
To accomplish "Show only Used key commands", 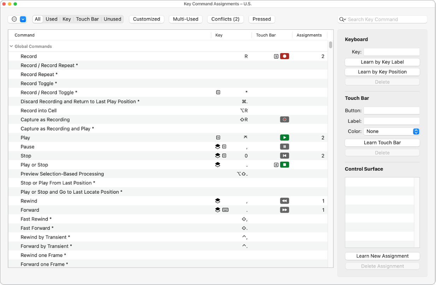I will pos(51,19).
